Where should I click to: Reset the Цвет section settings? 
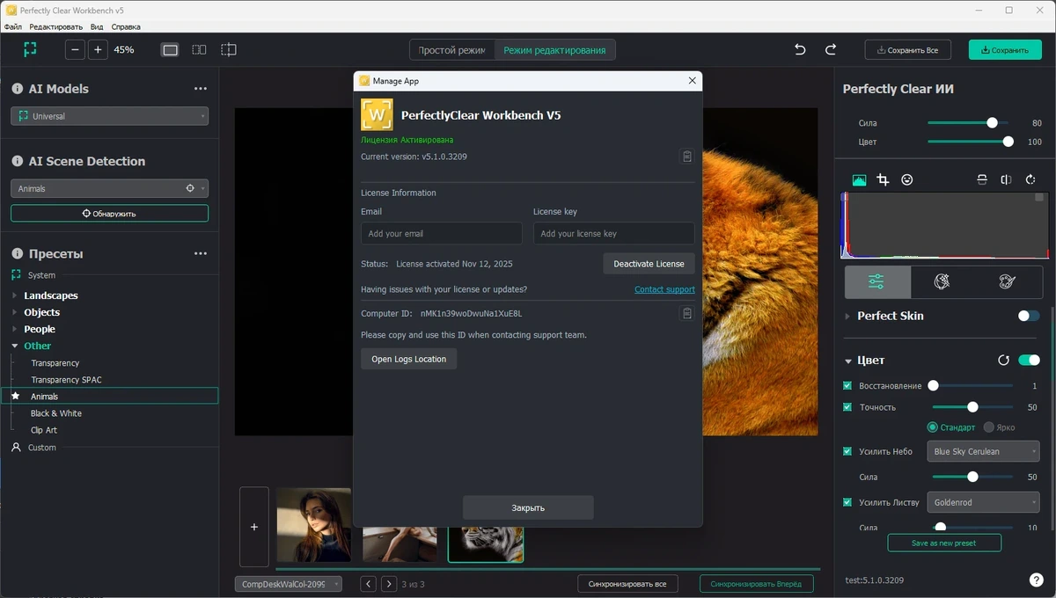(x=1003, y=361)
